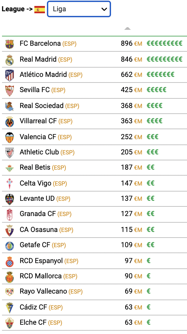Image resolution: width=187 pixels, height=334 pixels.
Task: Click the Valencia CF bat crest
Action: coord(10,138)
